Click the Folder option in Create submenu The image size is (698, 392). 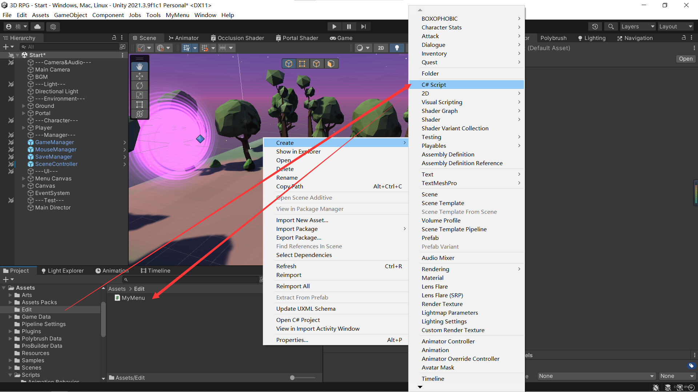click(430, 73)
